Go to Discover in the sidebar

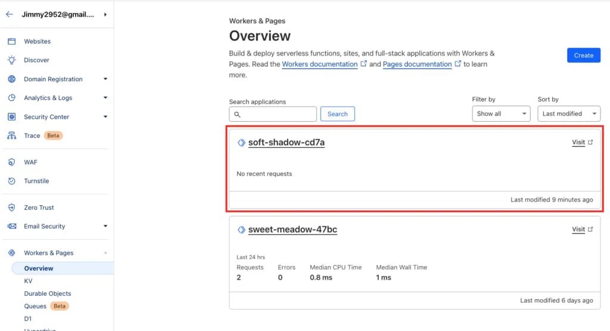36,60
